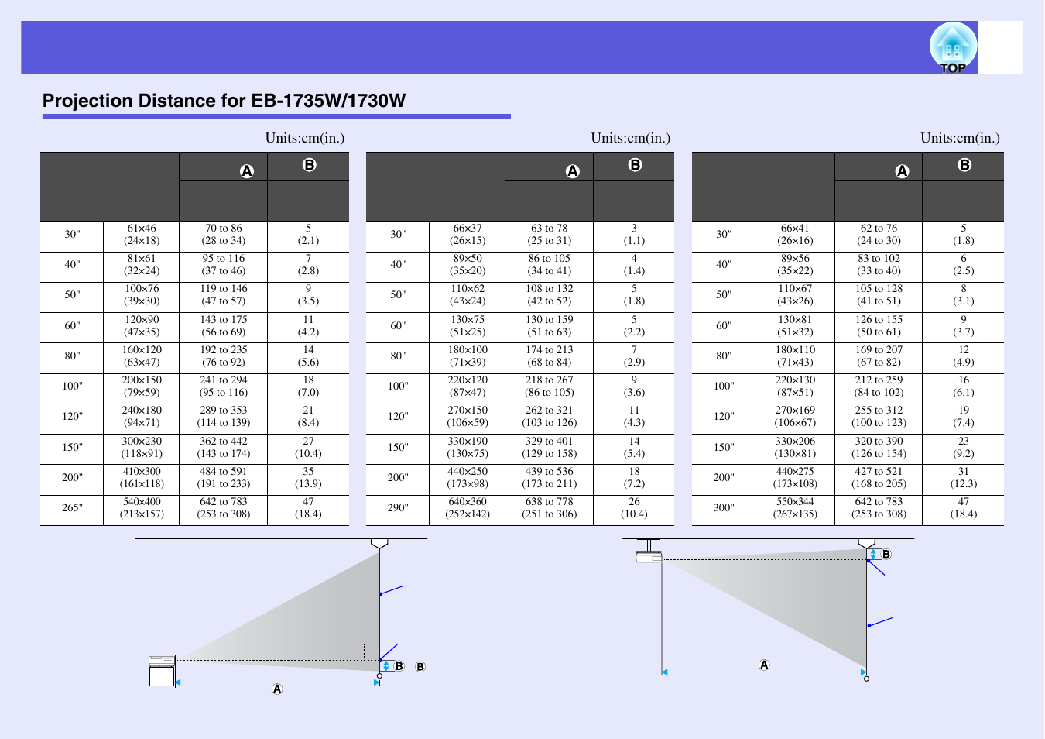Select the 83 to 102 distance cell
Viewport: 1045px width, 739px height.
(879, 265)
